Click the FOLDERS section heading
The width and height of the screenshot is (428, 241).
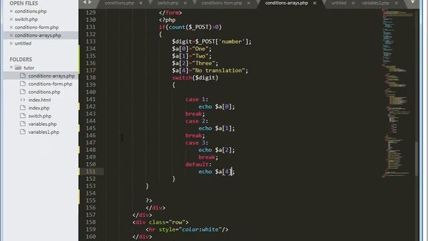[x=21, y=60]
